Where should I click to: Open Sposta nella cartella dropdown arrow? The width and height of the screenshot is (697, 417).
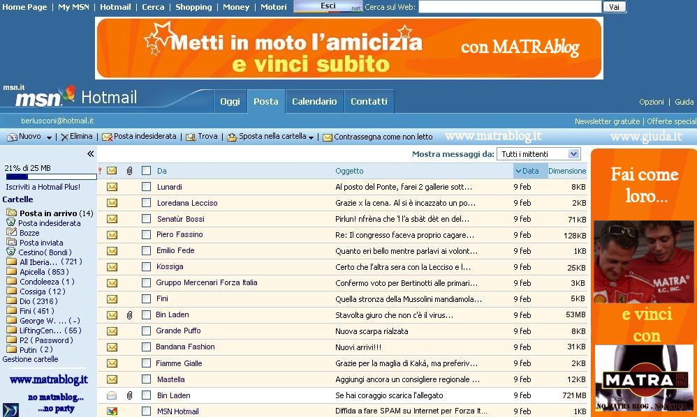pyautogui.click(x=311, y=138)
